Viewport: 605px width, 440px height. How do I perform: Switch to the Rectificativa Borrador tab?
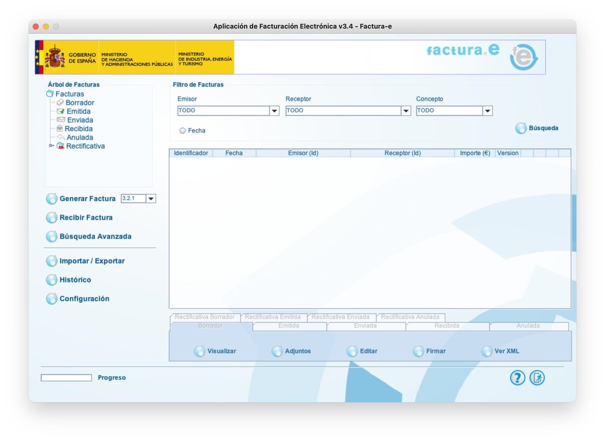(205, 317)
